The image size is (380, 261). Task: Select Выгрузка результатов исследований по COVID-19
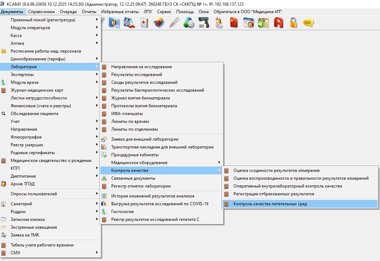pyautogui.click(x=160, y=204)
